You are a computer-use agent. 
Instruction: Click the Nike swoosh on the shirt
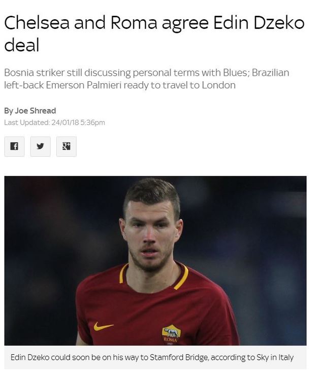(x=103, y=326)
